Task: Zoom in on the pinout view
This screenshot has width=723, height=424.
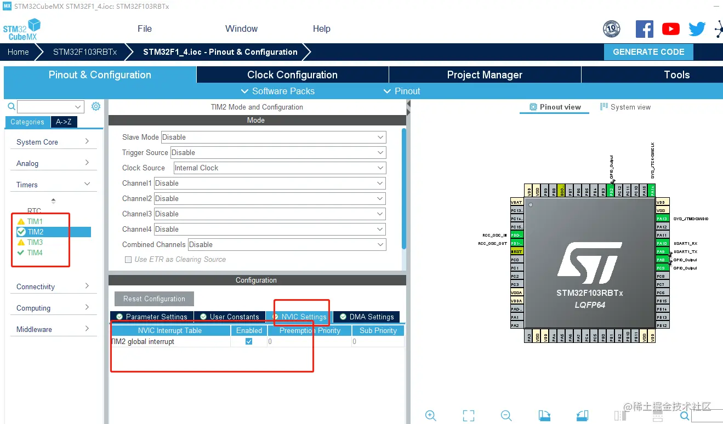Action: [431, 416]
